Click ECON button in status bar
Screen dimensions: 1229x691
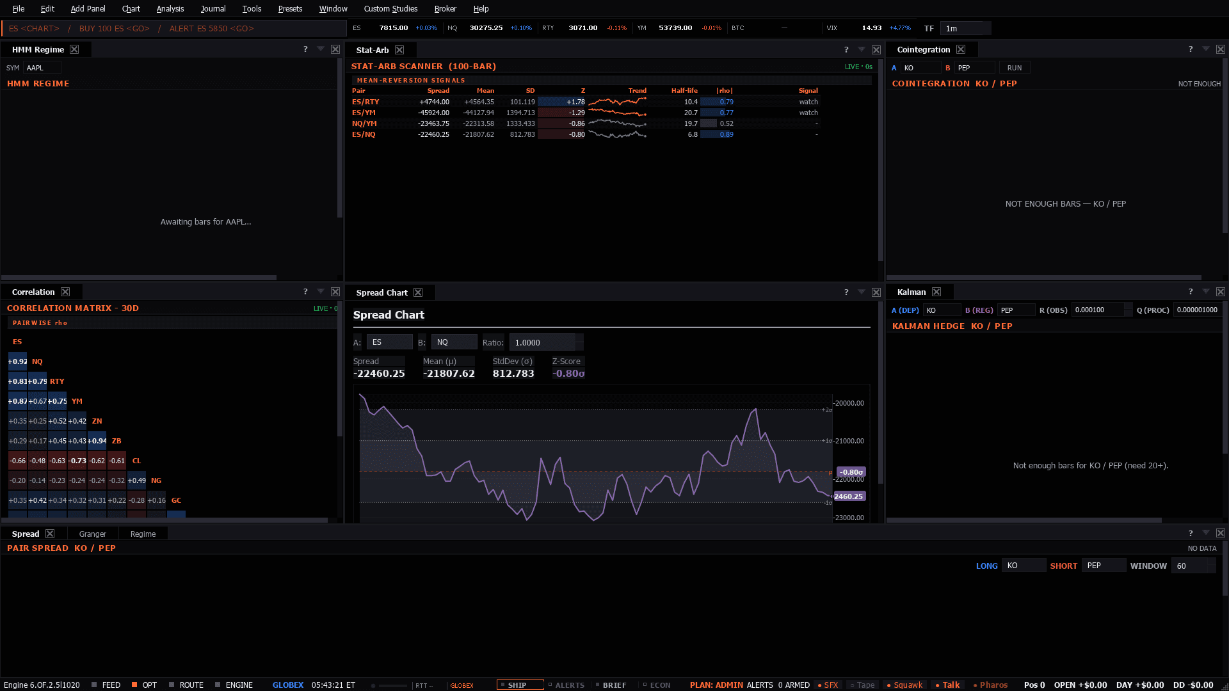(x=657, y=685)
